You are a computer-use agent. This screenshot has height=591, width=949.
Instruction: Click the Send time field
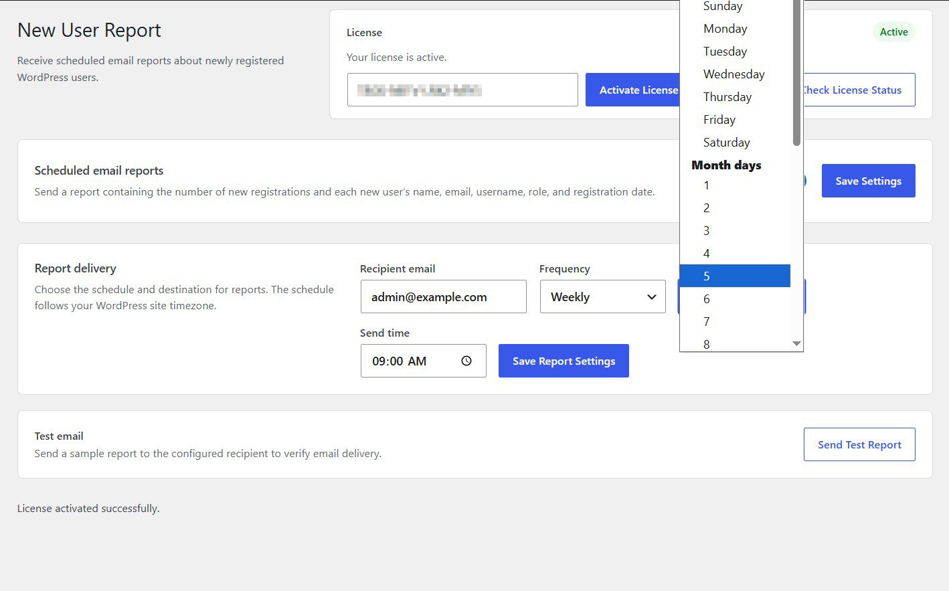424,361
